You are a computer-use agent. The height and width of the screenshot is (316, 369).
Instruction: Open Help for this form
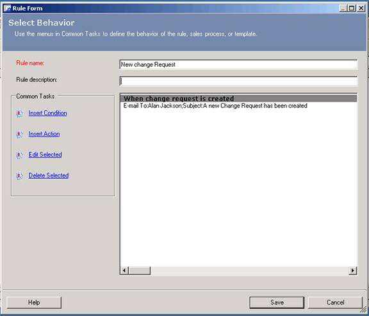coord(34,303)
